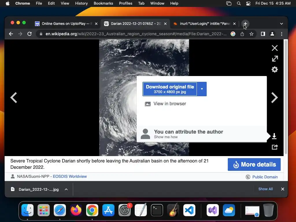Click the Apple menu icon

coord(8,3)
